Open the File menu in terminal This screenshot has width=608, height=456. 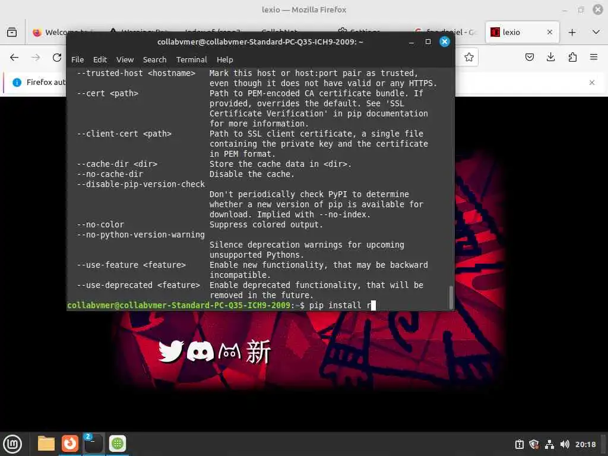coord(78,60)
